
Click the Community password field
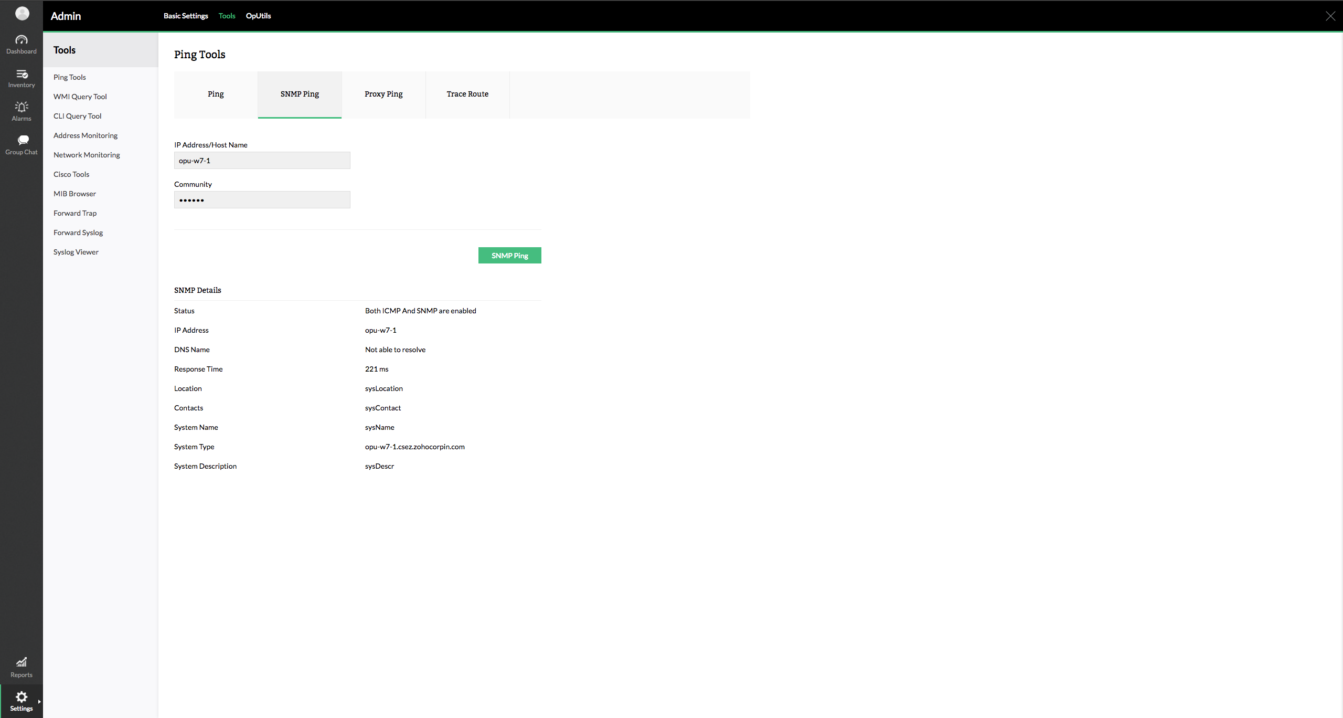pyautogui.click(x=262, y=200)
